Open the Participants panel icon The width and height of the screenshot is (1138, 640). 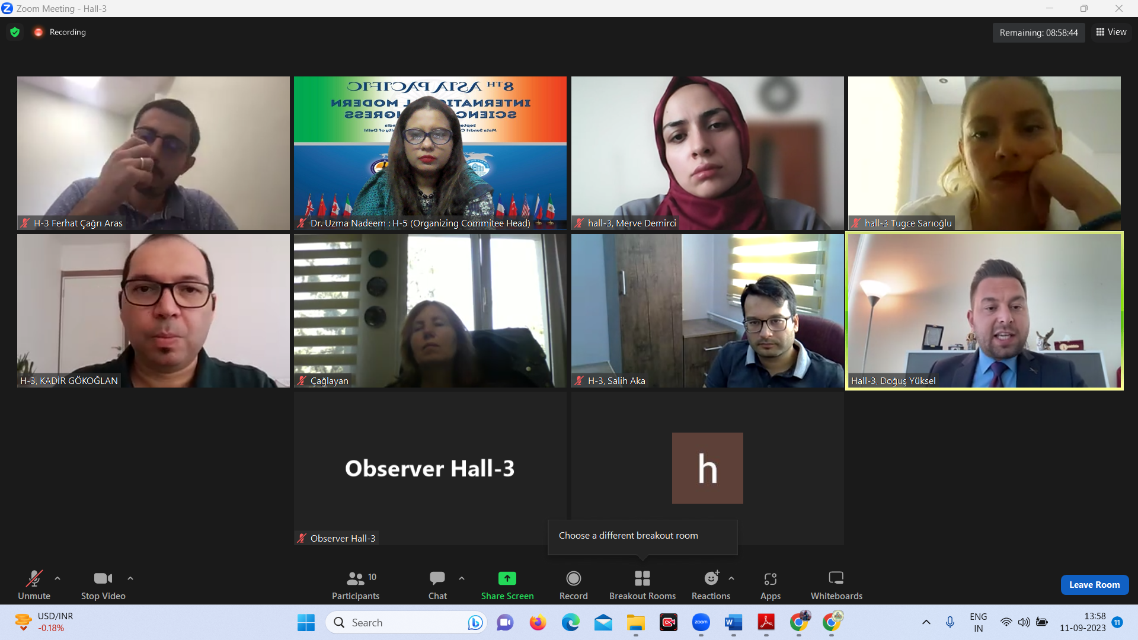pyautogui.click(x=356, y=578)
